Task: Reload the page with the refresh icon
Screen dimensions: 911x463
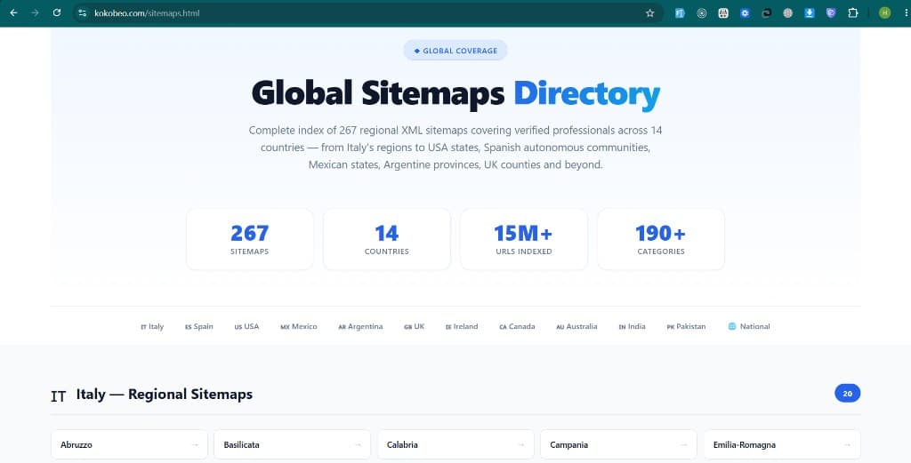Action: click(56, 12)
